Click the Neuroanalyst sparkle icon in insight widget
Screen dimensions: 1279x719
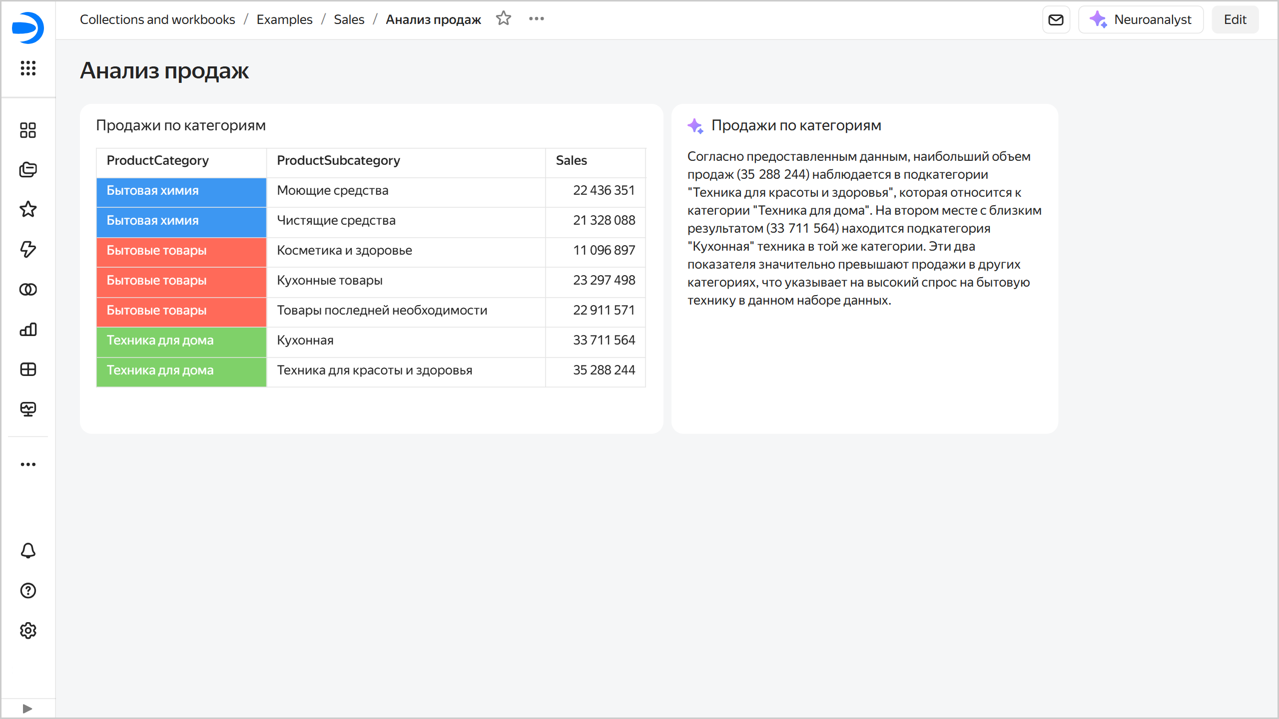(695, 126)
